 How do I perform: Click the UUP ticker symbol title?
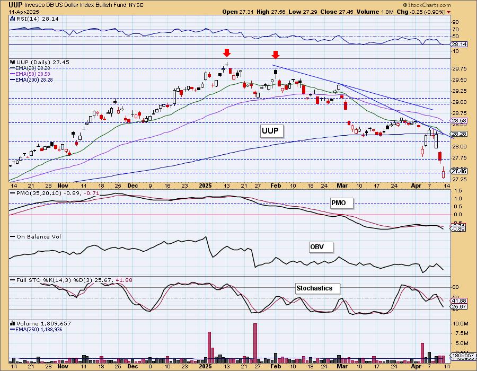tap(15, 5)
